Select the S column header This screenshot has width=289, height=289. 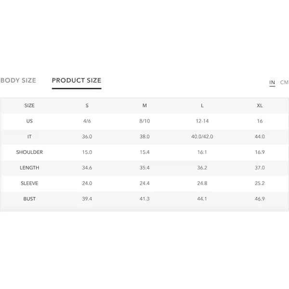click(x=87, y=105)
